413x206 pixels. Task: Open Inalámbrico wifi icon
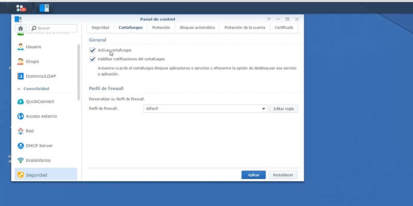click(20, 160)
